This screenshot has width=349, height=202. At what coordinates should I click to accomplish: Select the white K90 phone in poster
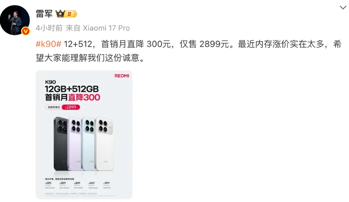point(104,144)
